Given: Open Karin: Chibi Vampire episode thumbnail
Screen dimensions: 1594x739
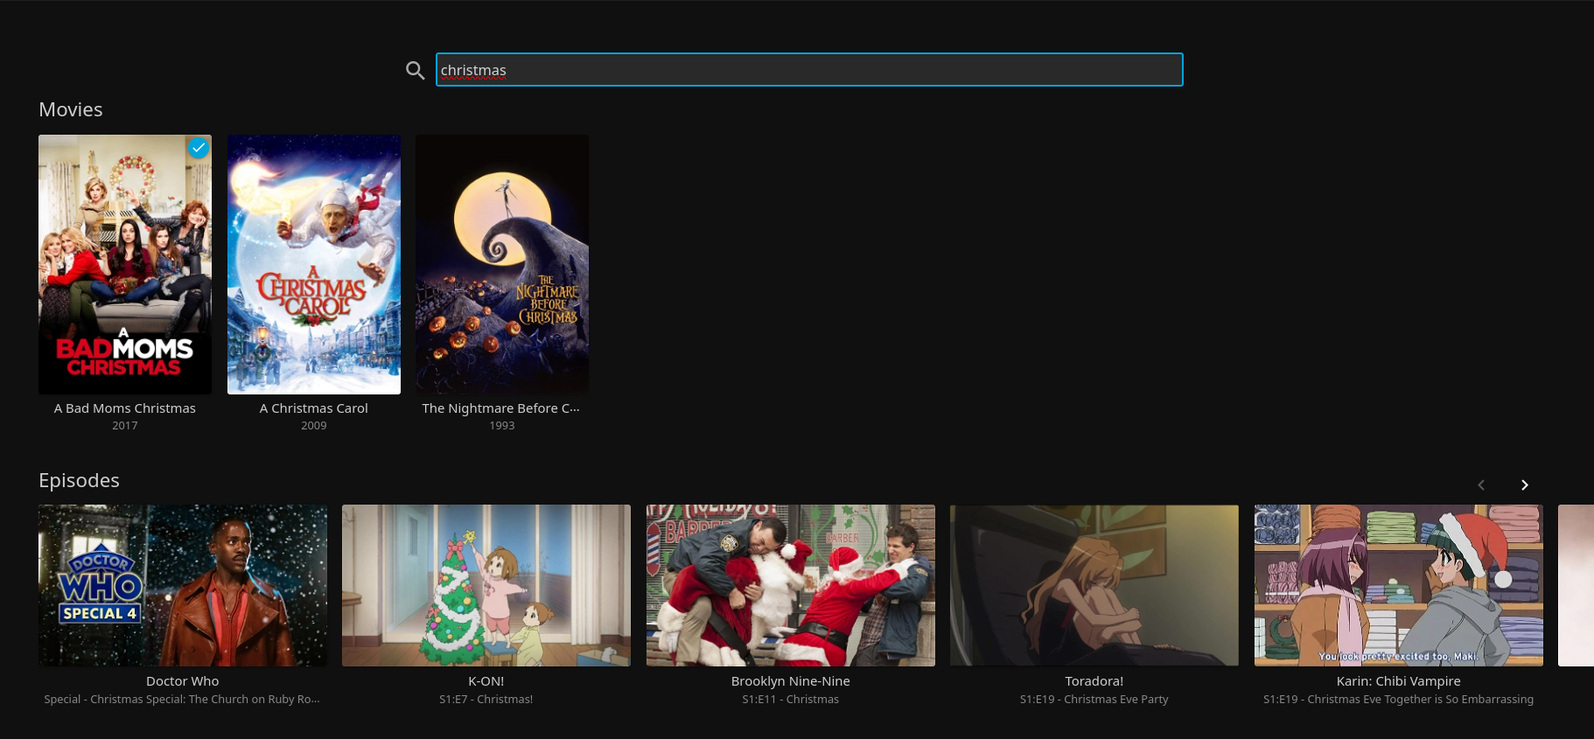Looking at the screenshot, I should coord(1398,585).
